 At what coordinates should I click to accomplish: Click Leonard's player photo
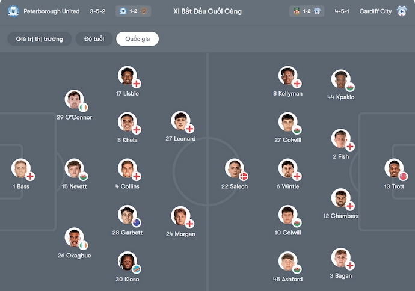point(180,121)
